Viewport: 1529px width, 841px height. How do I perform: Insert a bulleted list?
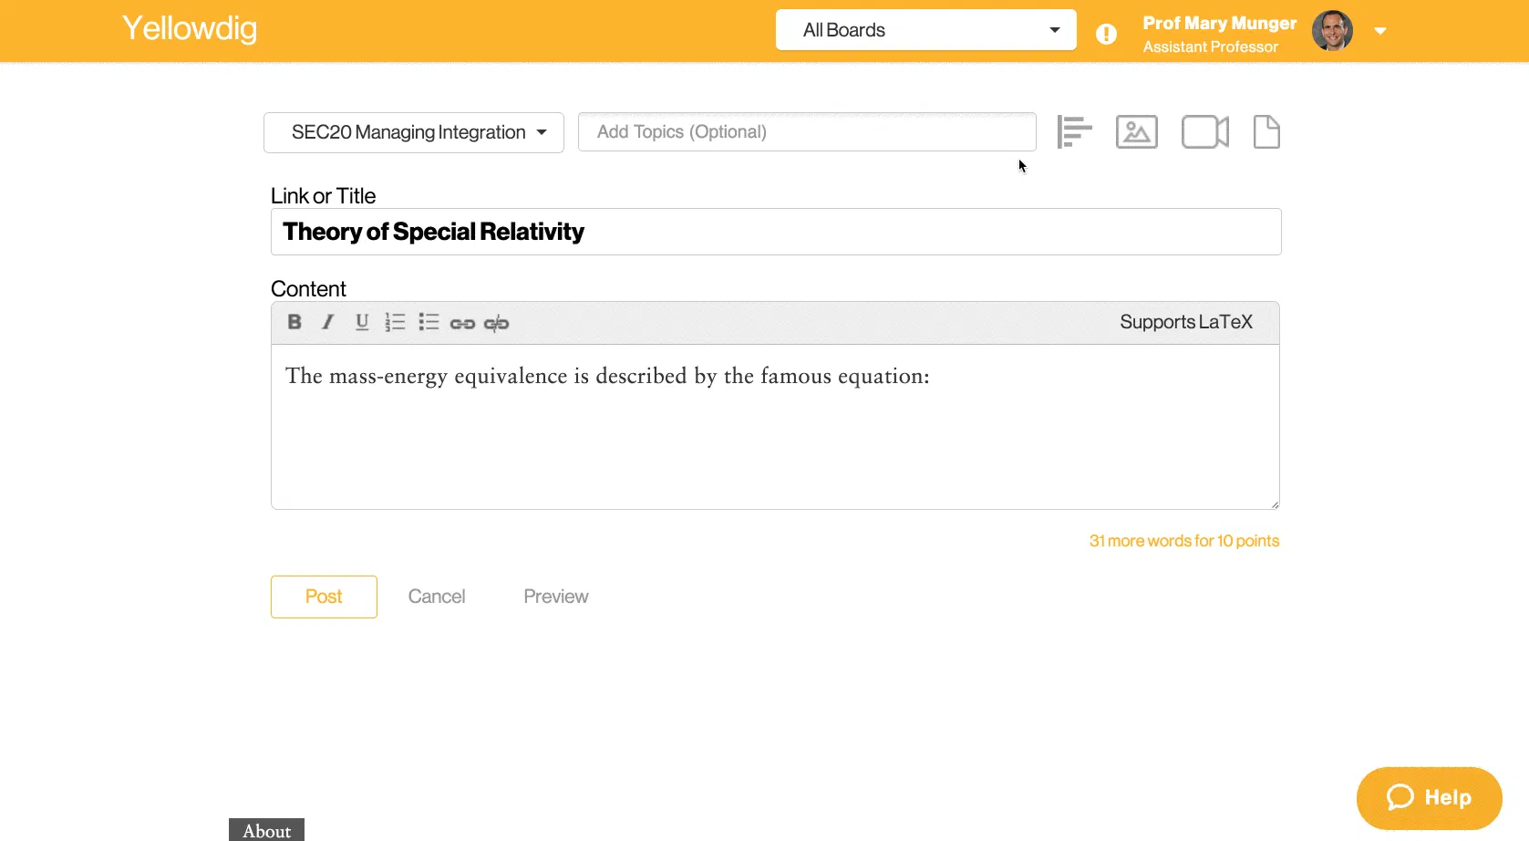(429, 322)
